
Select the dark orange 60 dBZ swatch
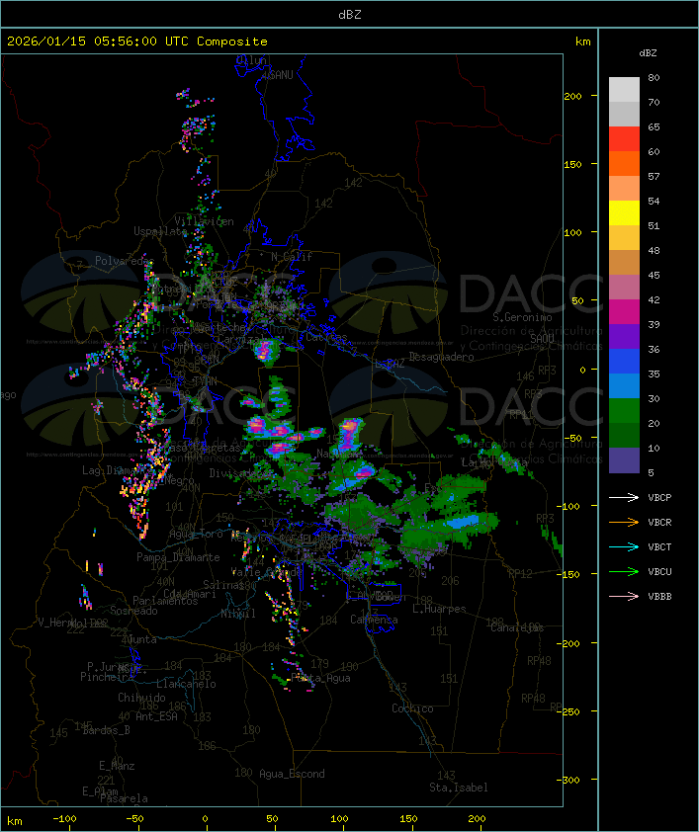pyautogui.click(x=624, y=163)
